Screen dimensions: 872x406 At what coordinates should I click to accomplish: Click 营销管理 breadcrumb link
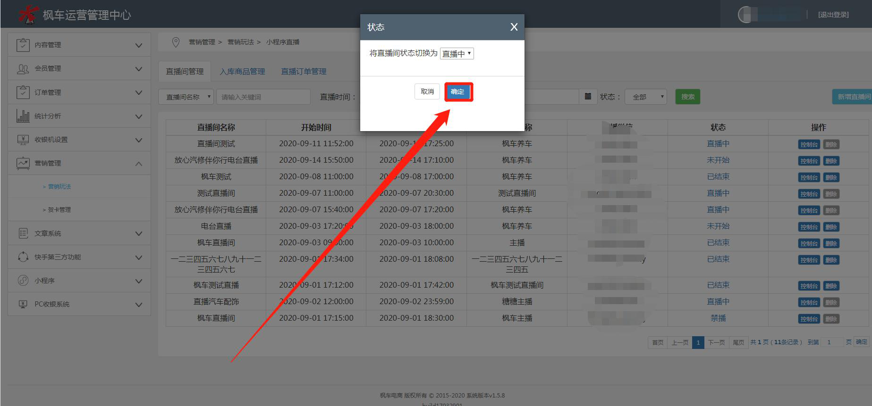[202, 42]
